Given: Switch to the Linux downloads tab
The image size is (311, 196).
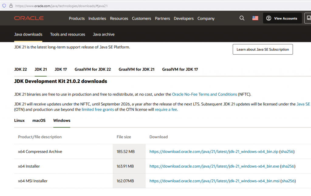Looking at the screenshot, I should (19, 120).
